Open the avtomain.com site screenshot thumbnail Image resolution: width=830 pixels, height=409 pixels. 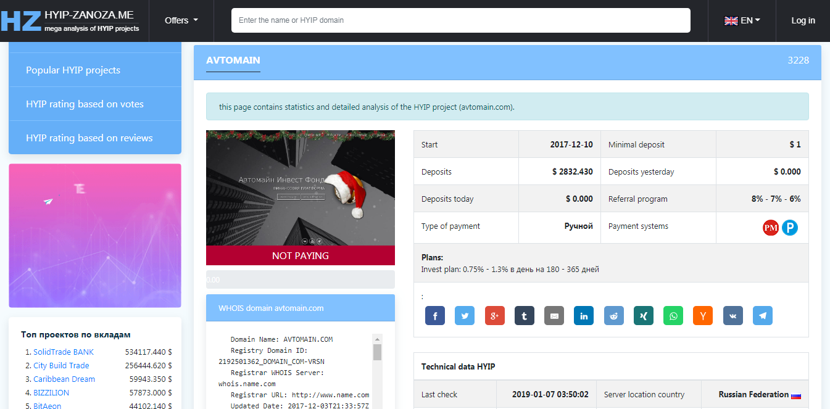pyautogui.click(x=301, y=188)
